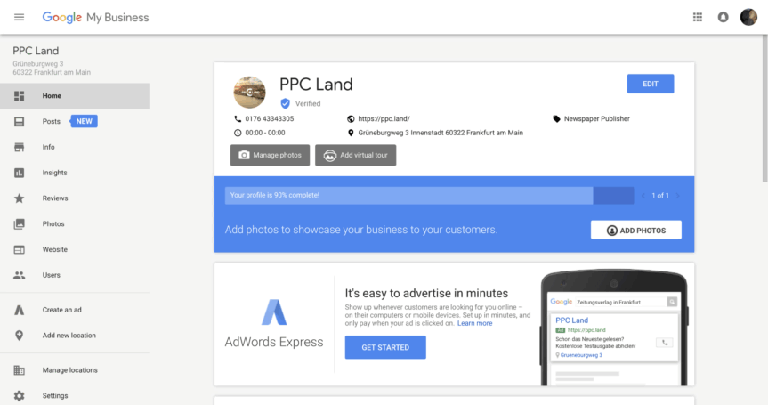Viewport: 768px width, 405px height.
Task: Select Add new location menu entry
Action: point(75,336)
